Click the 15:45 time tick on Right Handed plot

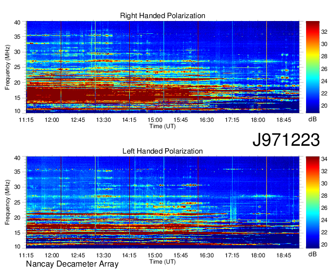point(181,120)
